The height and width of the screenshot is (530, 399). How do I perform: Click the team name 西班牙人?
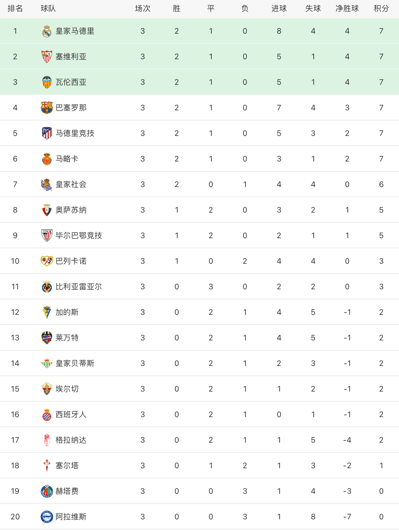coord(71,415)
